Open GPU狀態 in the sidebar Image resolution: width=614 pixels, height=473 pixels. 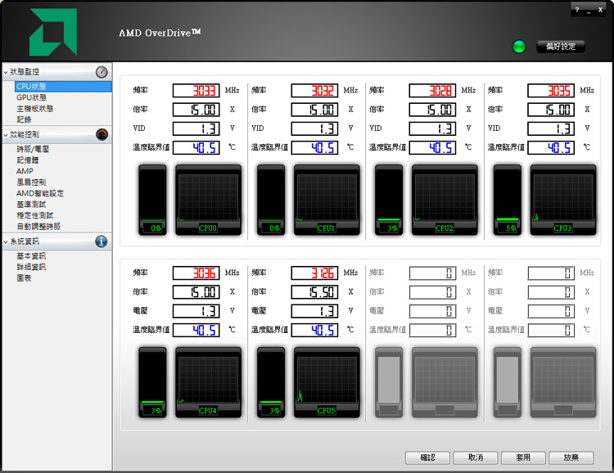(31, 97)
